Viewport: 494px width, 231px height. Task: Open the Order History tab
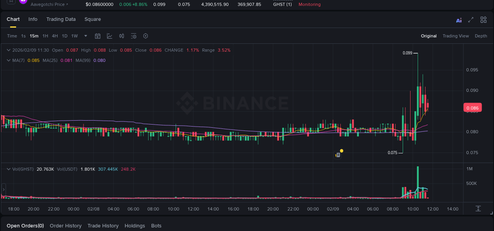[x=66, y=225]
